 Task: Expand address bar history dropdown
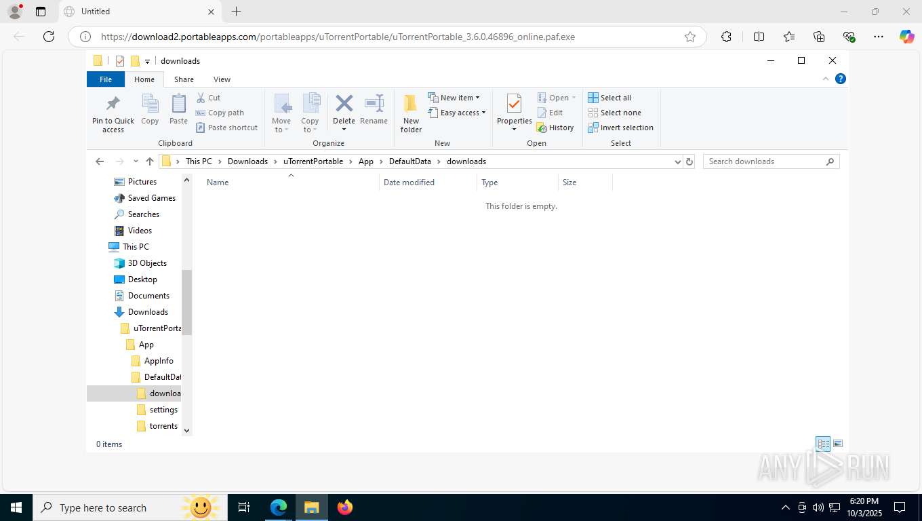click(677, 161)
